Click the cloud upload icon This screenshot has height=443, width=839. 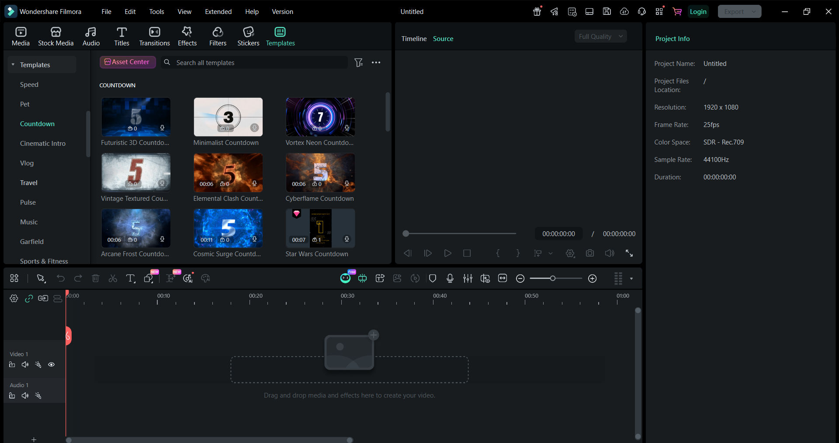pos(624,12)
